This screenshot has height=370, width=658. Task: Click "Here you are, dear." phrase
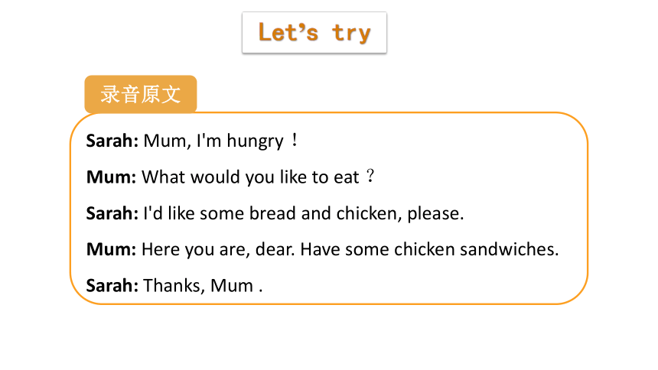pyautogui.click(x=218, y=250)
